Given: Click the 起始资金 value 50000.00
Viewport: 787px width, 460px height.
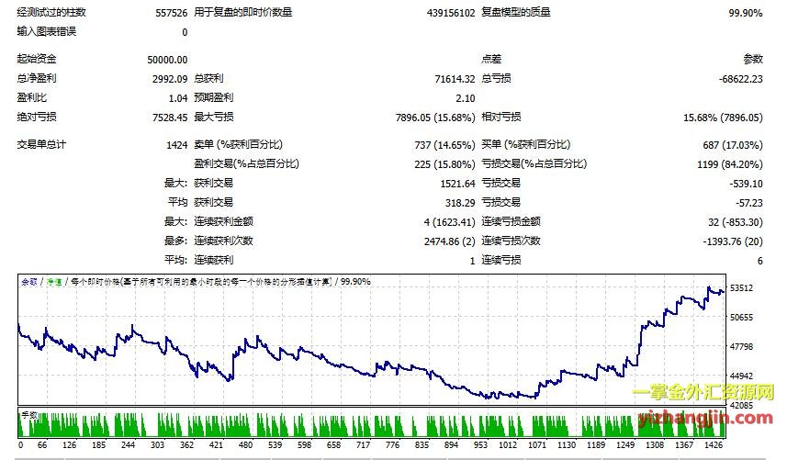Looking at the screenshot, I should click(165, 60).
